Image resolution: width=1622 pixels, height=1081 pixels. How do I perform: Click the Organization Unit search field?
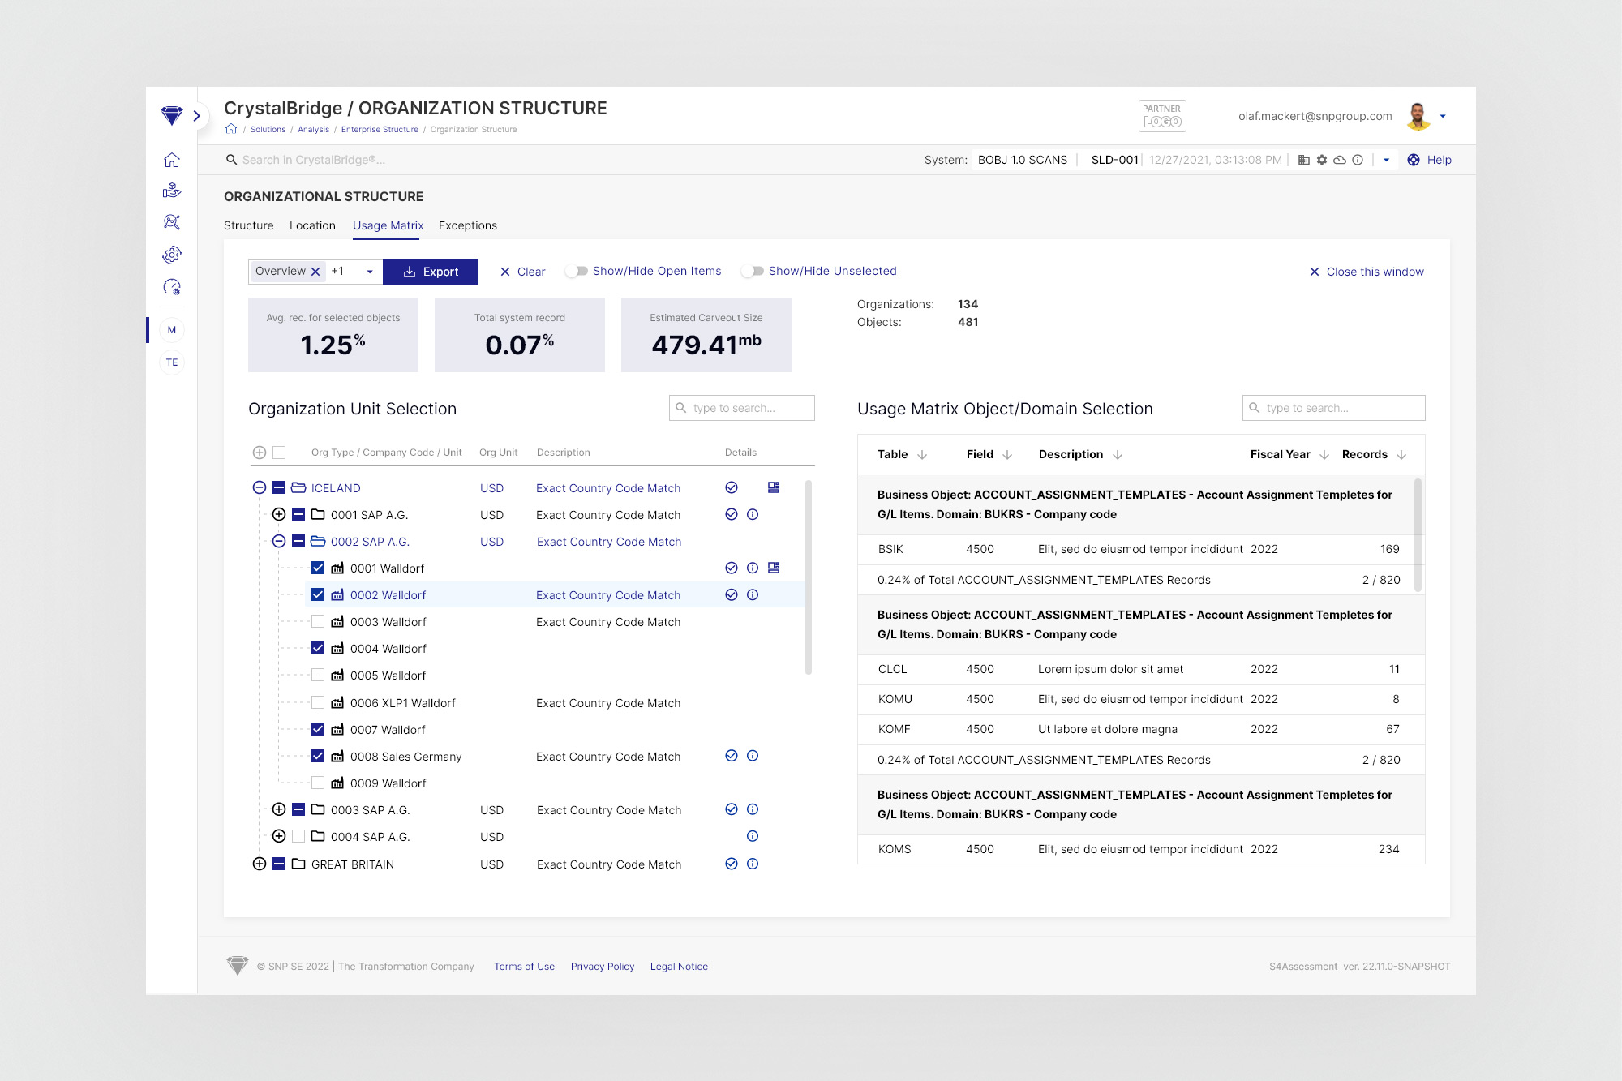(x=742, y=408)
